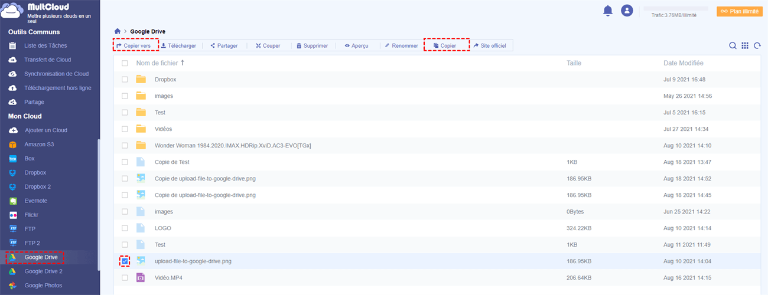Select Ajouter un Cloud in sidebar
Screen dimensions: 768x295
pyautogui.click(x=46, y=130)
